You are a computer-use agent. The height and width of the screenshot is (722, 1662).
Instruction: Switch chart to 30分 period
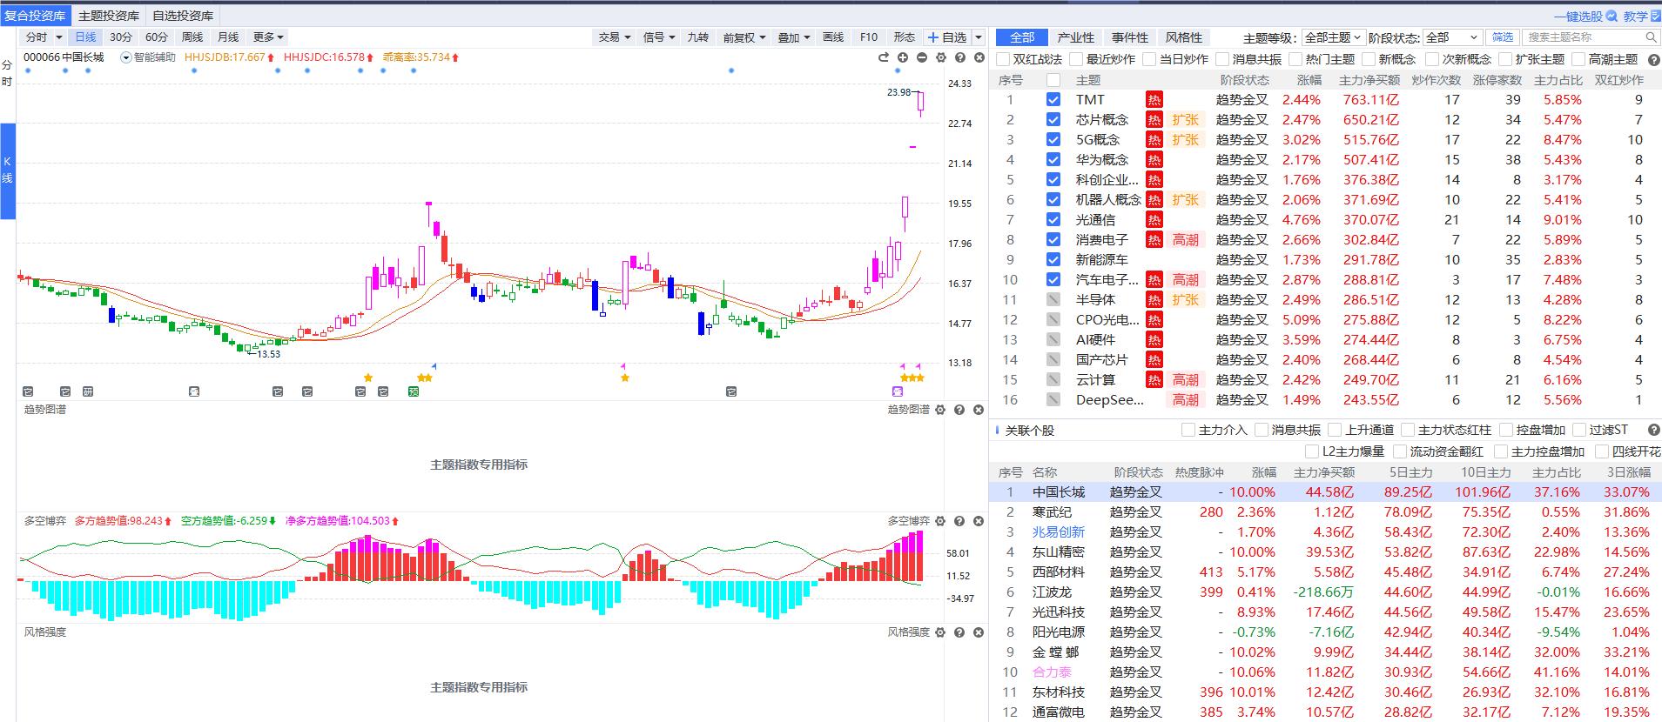click(x=121, y=37)
